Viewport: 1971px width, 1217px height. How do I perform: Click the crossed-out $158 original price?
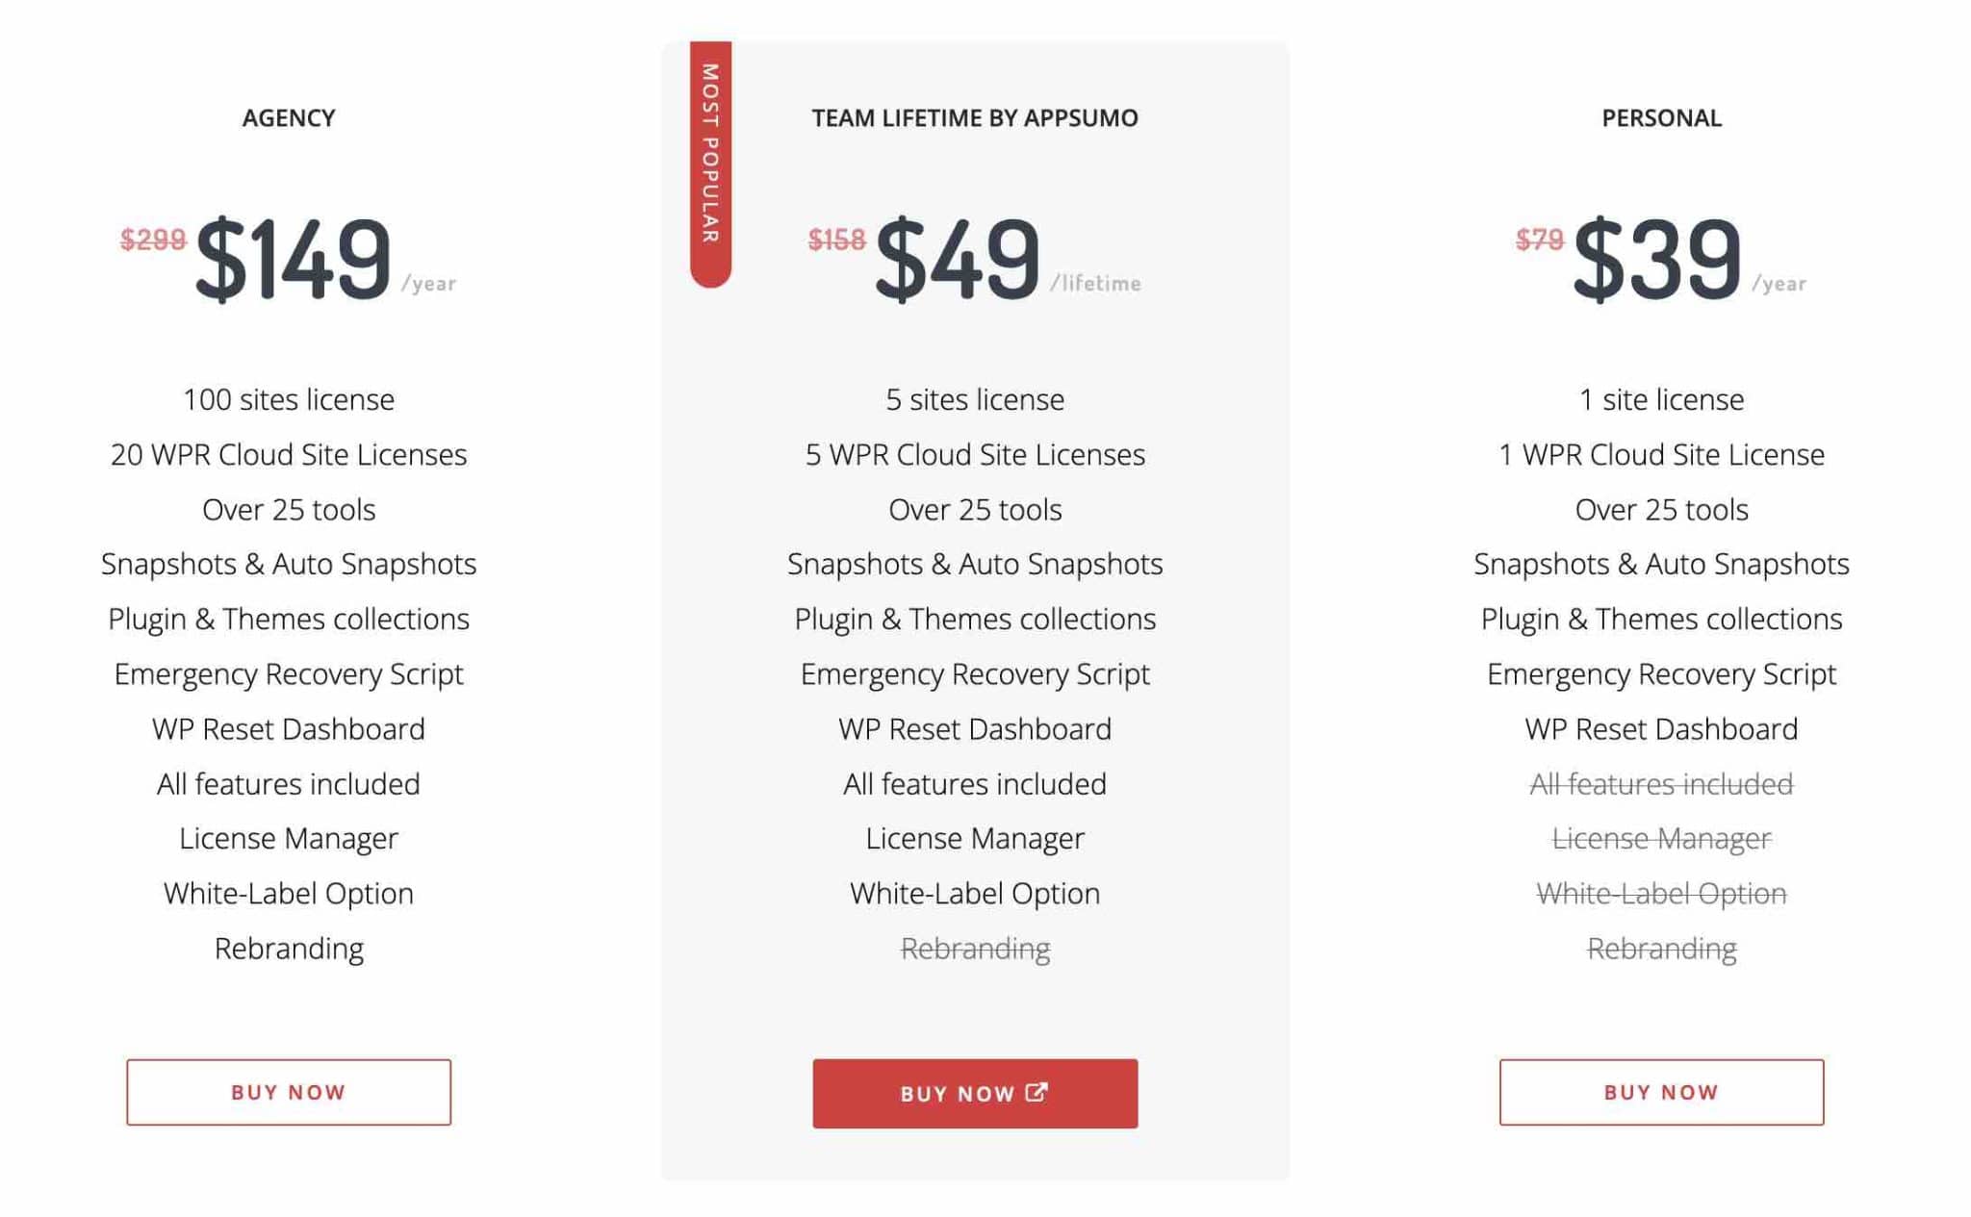837,239
